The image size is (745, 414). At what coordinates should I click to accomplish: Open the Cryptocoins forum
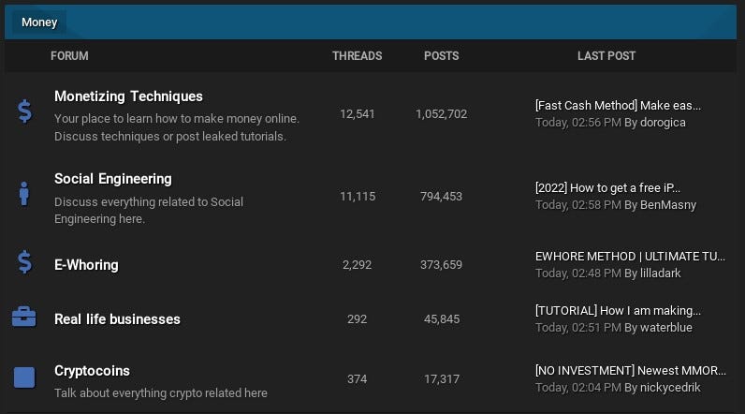(x=92, y=371)
